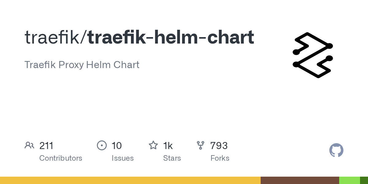Open the Issues label
The image size is (368, 184).
click(123, 158)
